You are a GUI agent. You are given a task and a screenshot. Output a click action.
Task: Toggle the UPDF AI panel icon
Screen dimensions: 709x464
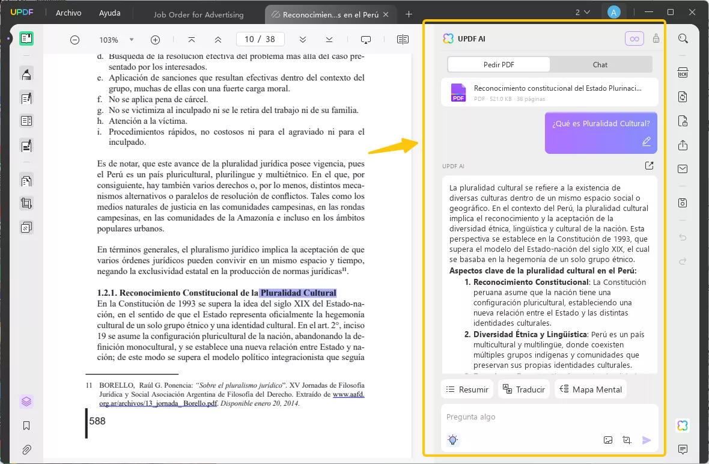[x=683, y=425]
